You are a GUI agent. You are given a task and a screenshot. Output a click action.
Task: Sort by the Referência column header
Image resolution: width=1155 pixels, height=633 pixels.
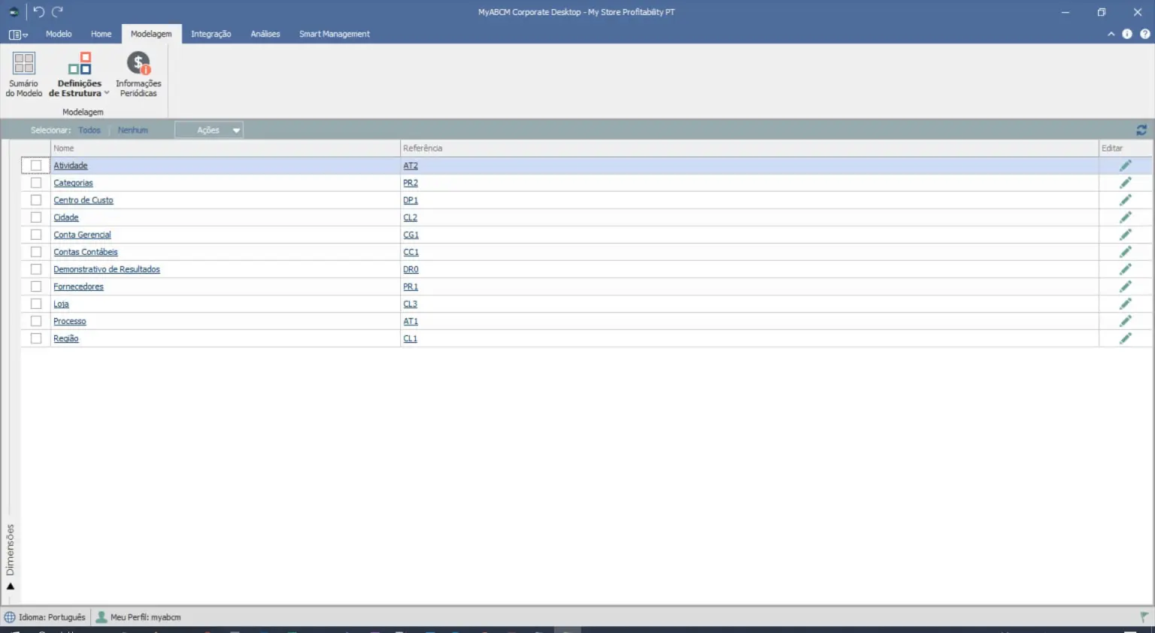tap(423, 148)
